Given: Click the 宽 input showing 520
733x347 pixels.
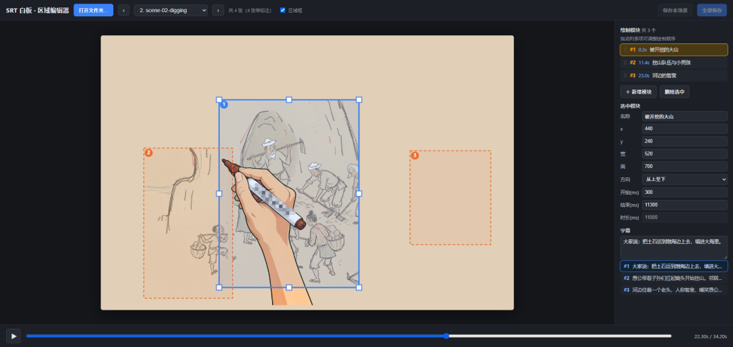Looking at the screenshot, I should [684, 154].
